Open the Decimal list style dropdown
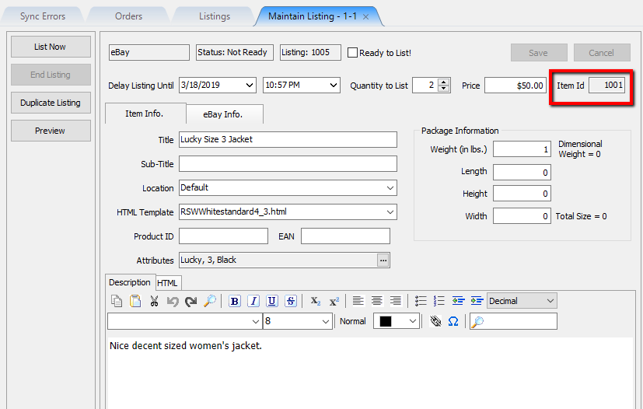Image resolution: width=643 pixels, height=409 pixels. pyautogui.click(x=550, y=301)
